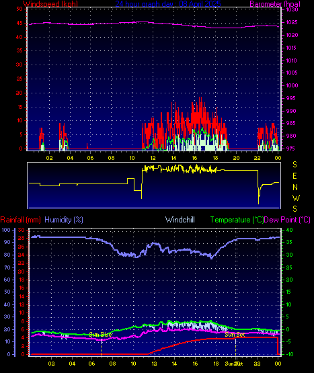The image size is (314, 373).
Task: Click the Sun Rise marker label
Action: pyautogui.click(x=100, y=335)
